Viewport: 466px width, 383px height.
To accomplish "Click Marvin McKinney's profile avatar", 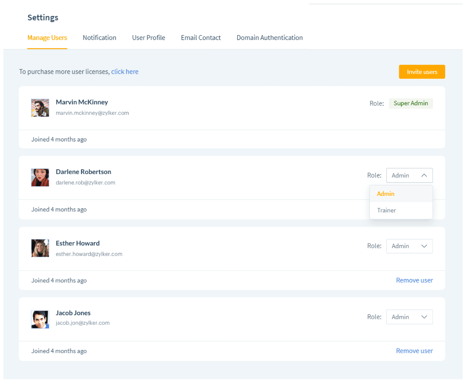I will (40, 108).
